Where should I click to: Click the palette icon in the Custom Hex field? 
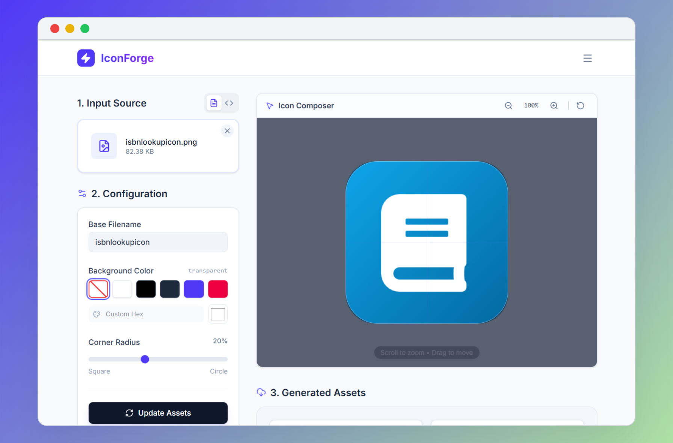[x=97, y=314]
